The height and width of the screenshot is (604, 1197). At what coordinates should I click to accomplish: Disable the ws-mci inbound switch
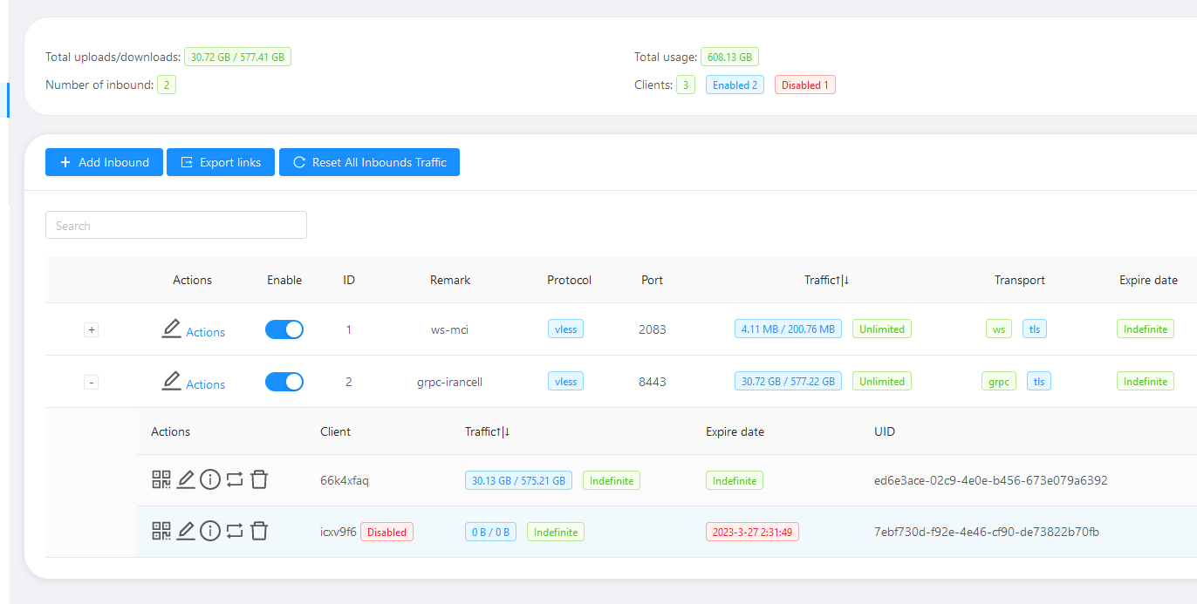[x=284, y=329]
